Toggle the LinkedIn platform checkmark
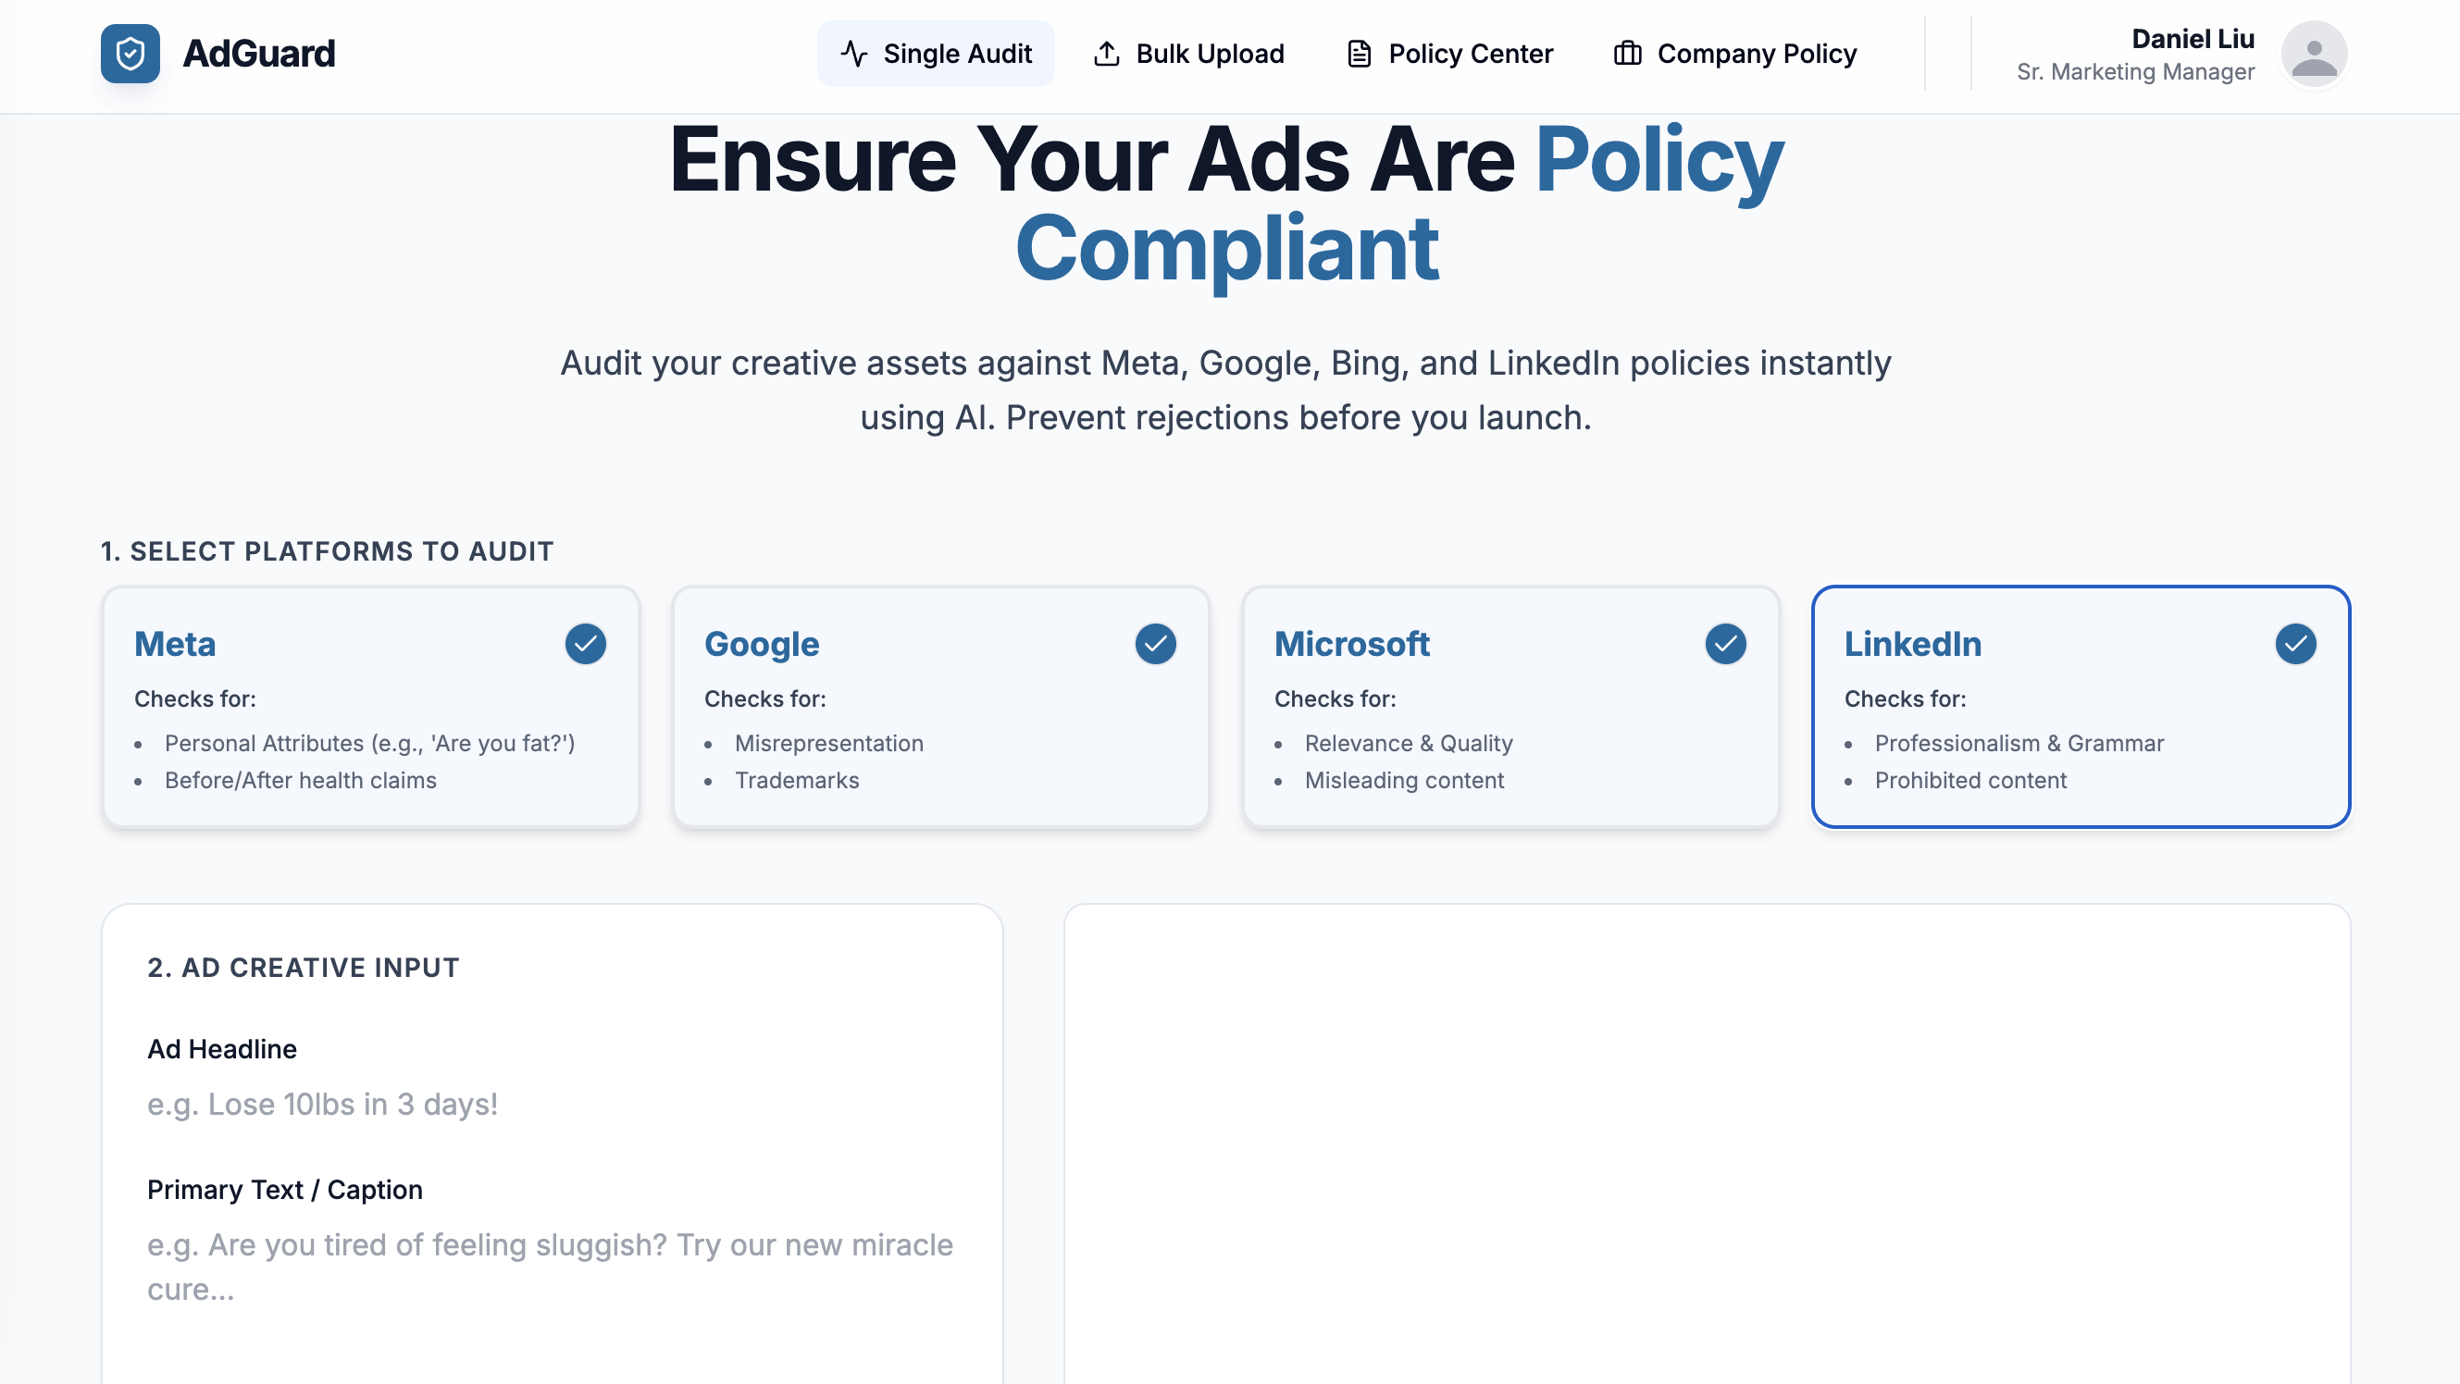This screenshot has width=2460, height=1384. point(2296,644)
